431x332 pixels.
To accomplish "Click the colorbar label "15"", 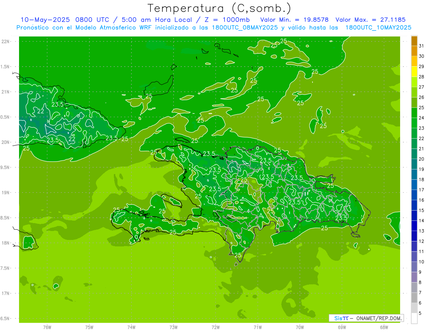I will point(421,211).
